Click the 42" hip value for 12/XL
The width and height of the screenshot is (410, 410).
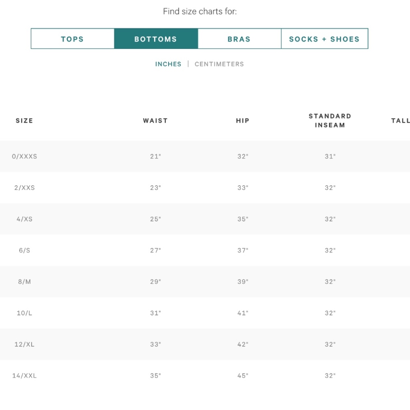pos(243,344)
